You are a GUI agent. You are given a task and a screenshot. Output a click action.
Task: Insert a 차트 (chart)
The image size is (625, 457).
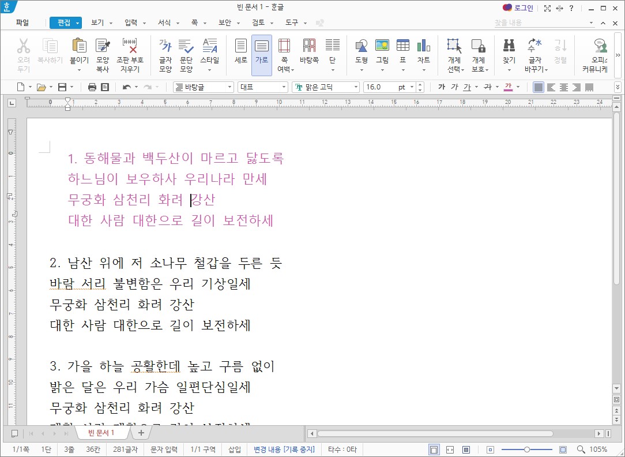pos(424,46)
